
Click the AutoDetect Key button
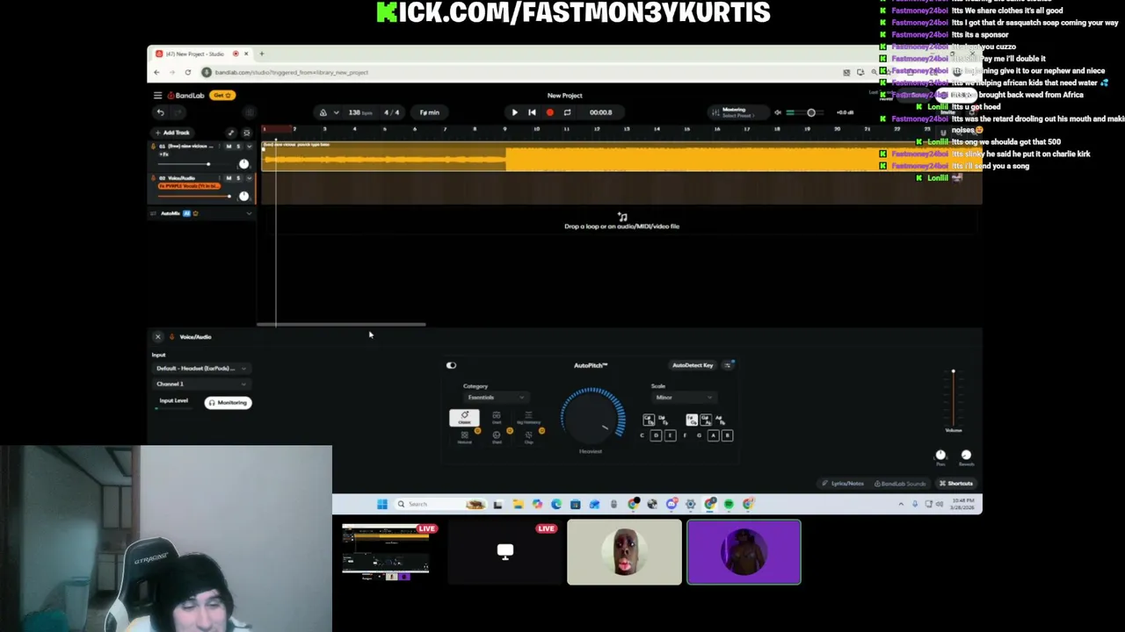coord(693,365)
